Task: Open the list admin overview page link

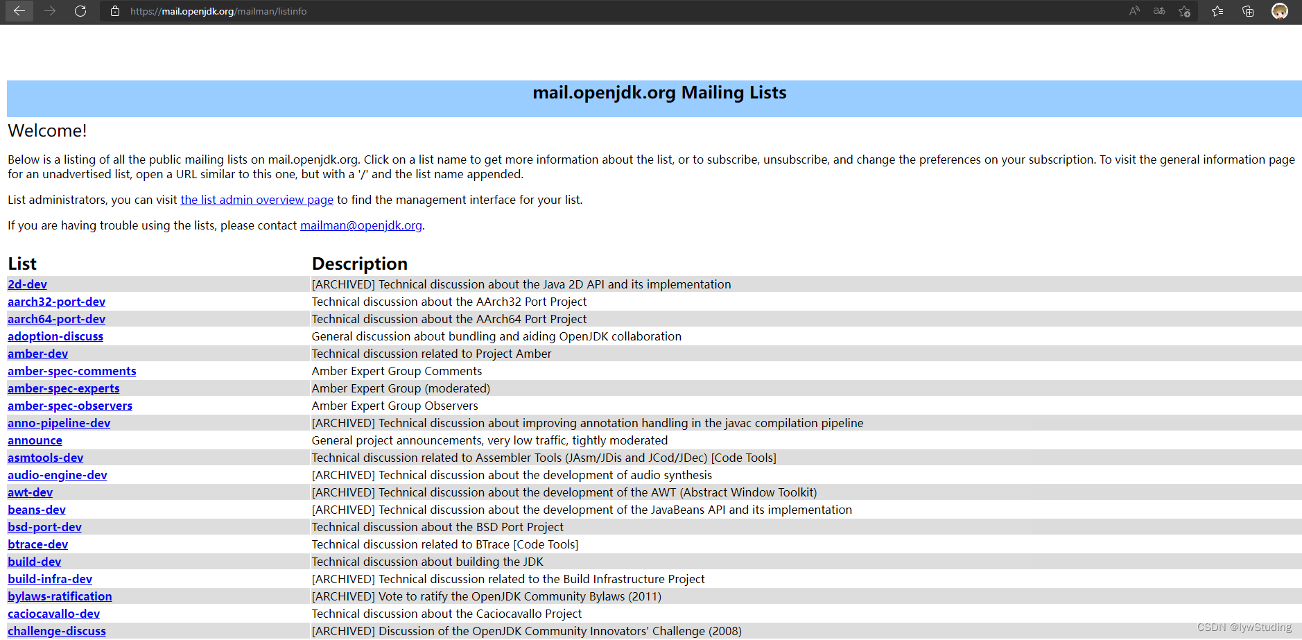Action: (257, 200)
